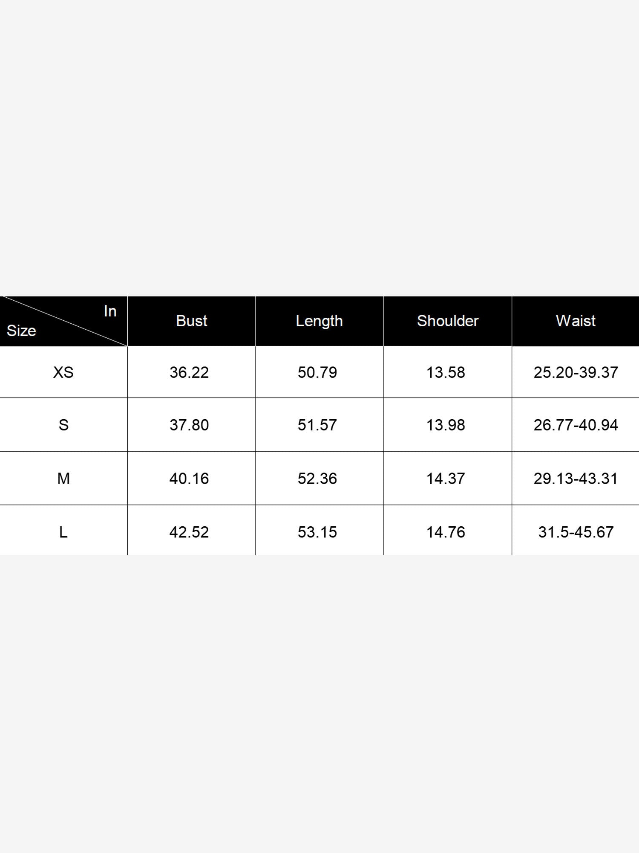Click the M shoulder value 14.37
This screenshot has width=639, height=853.
(x=446, y=479)
